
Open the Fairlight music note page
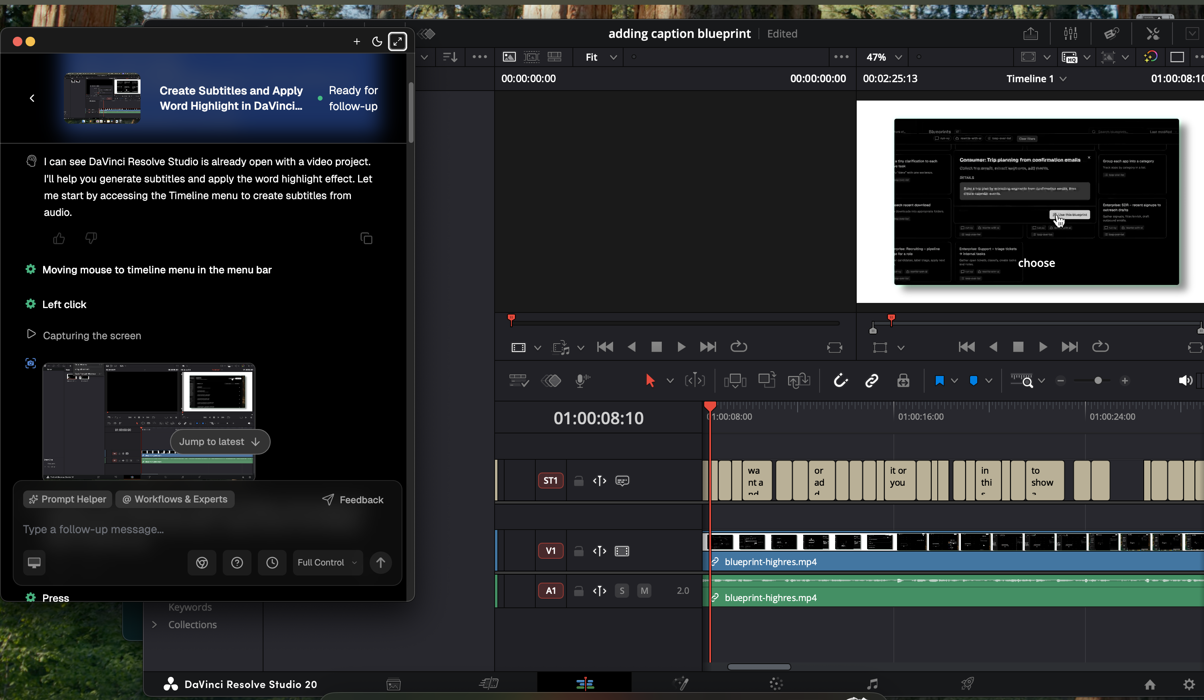[x=872, y=684]
